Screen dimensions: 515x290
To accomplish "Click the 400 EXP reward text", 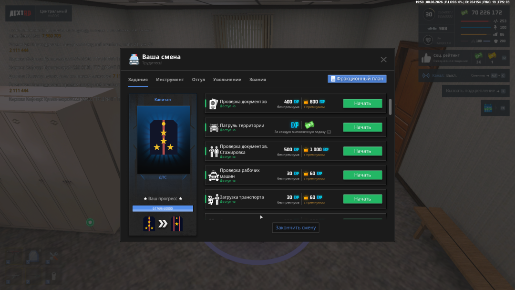I will coord(291,102).
